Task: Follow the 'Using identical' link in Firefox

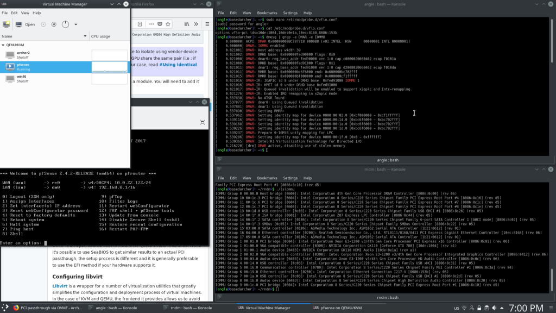Action: [178, 64]
